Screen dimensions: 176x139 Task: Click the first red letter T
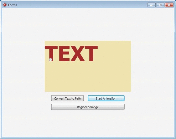[x=51, y=54]
